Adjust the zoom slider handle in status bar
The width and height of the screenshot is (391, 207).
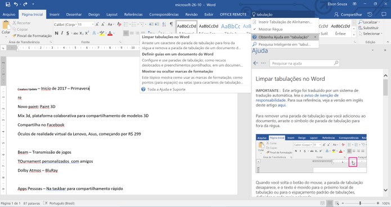pos(360,203)
